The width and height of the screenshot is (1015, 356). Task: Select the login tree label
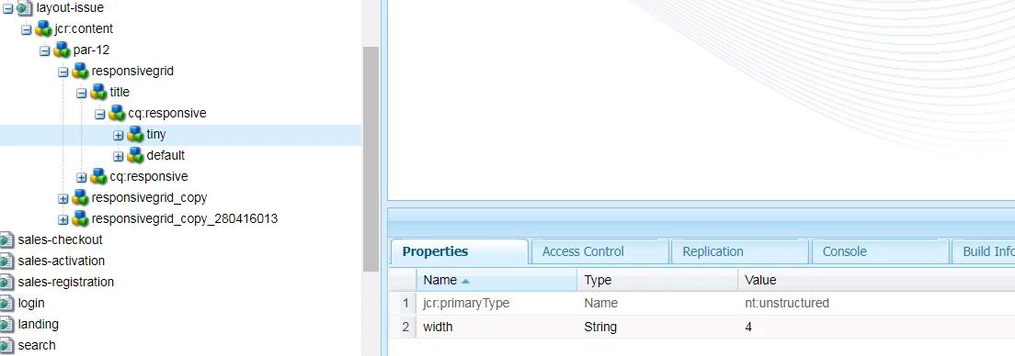pyautogui.click(x=31, y=303)
